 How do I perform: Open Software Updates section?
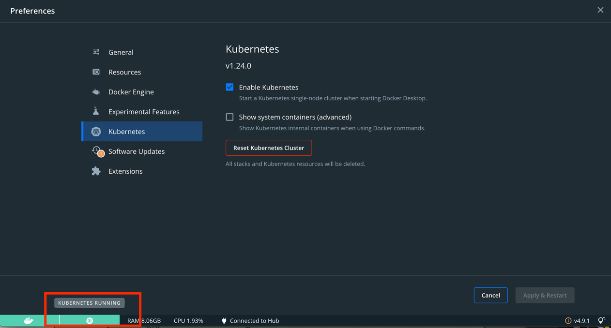[x=142, y=151]
